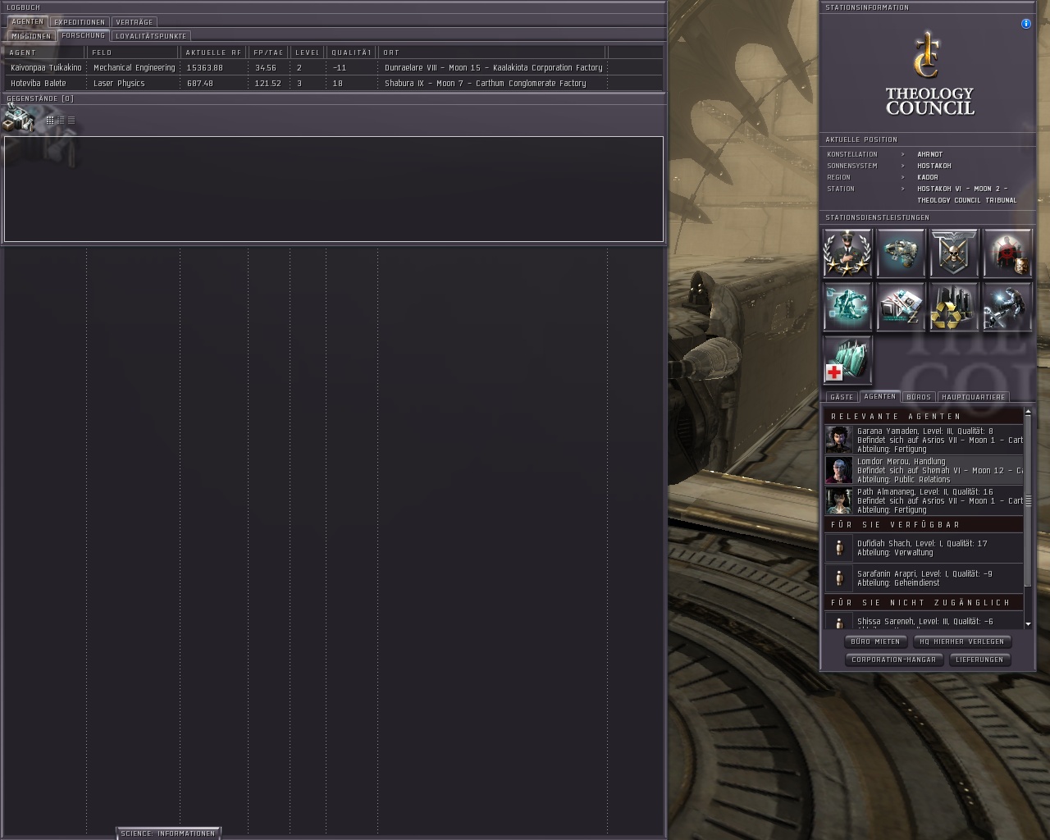Click the Büro mieten button
The height and width of the screenshot is (840, 1050).
[x=875, y=641]
